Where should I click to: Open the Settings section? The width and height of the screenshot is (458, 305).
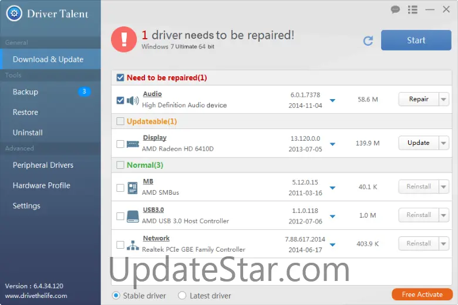tap(50, 206)
